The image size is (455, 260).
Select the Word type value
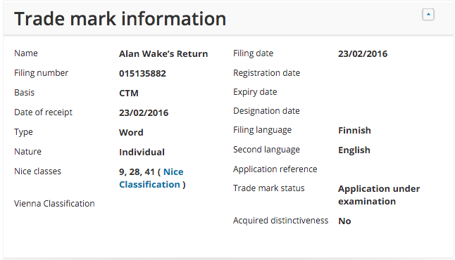pyautogui.click(x=131, y=132)
